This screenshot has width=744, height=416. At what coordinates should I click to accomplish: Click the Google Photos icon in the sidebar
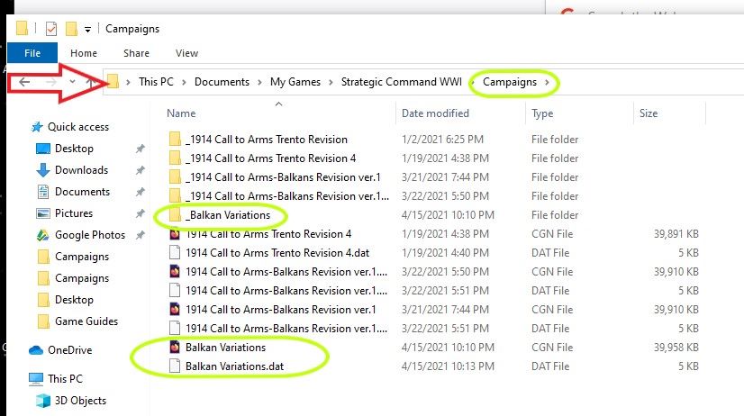[43, 235]
